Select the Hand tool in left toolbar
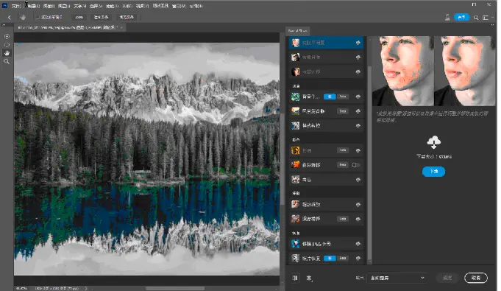Screen dimensions: 501x291 (7, 53)
